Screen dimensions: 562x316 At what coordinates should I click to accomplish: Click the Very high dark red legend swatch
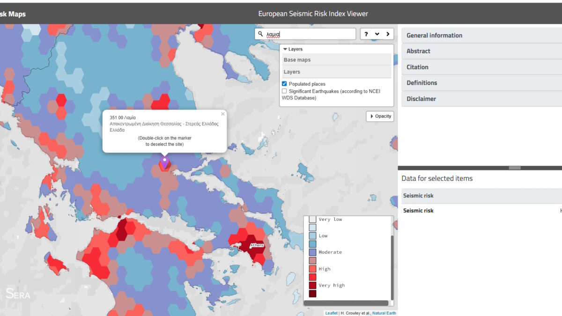[x=312, y=286]
